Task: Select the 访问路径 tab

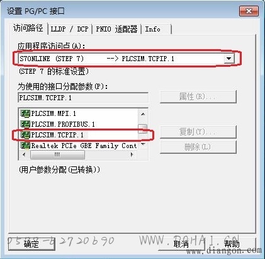Action: click(28, 28)
